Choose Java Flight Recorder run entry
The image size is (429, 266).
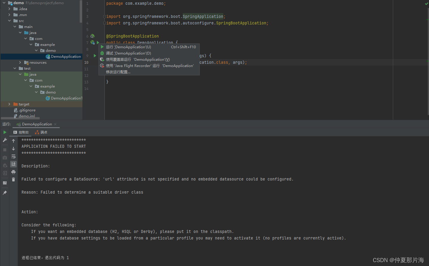[149, 66]
